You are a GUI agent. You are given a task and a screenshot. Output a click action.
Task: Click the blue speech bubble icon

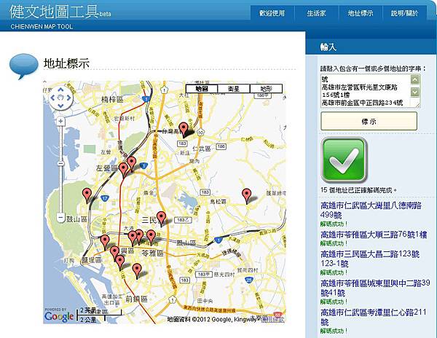pyautogui.click(x=24, y=66)
